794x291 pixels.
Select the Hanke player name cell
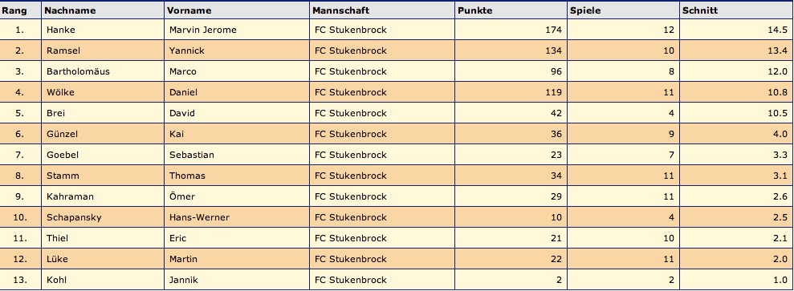[x=103, y=30]
